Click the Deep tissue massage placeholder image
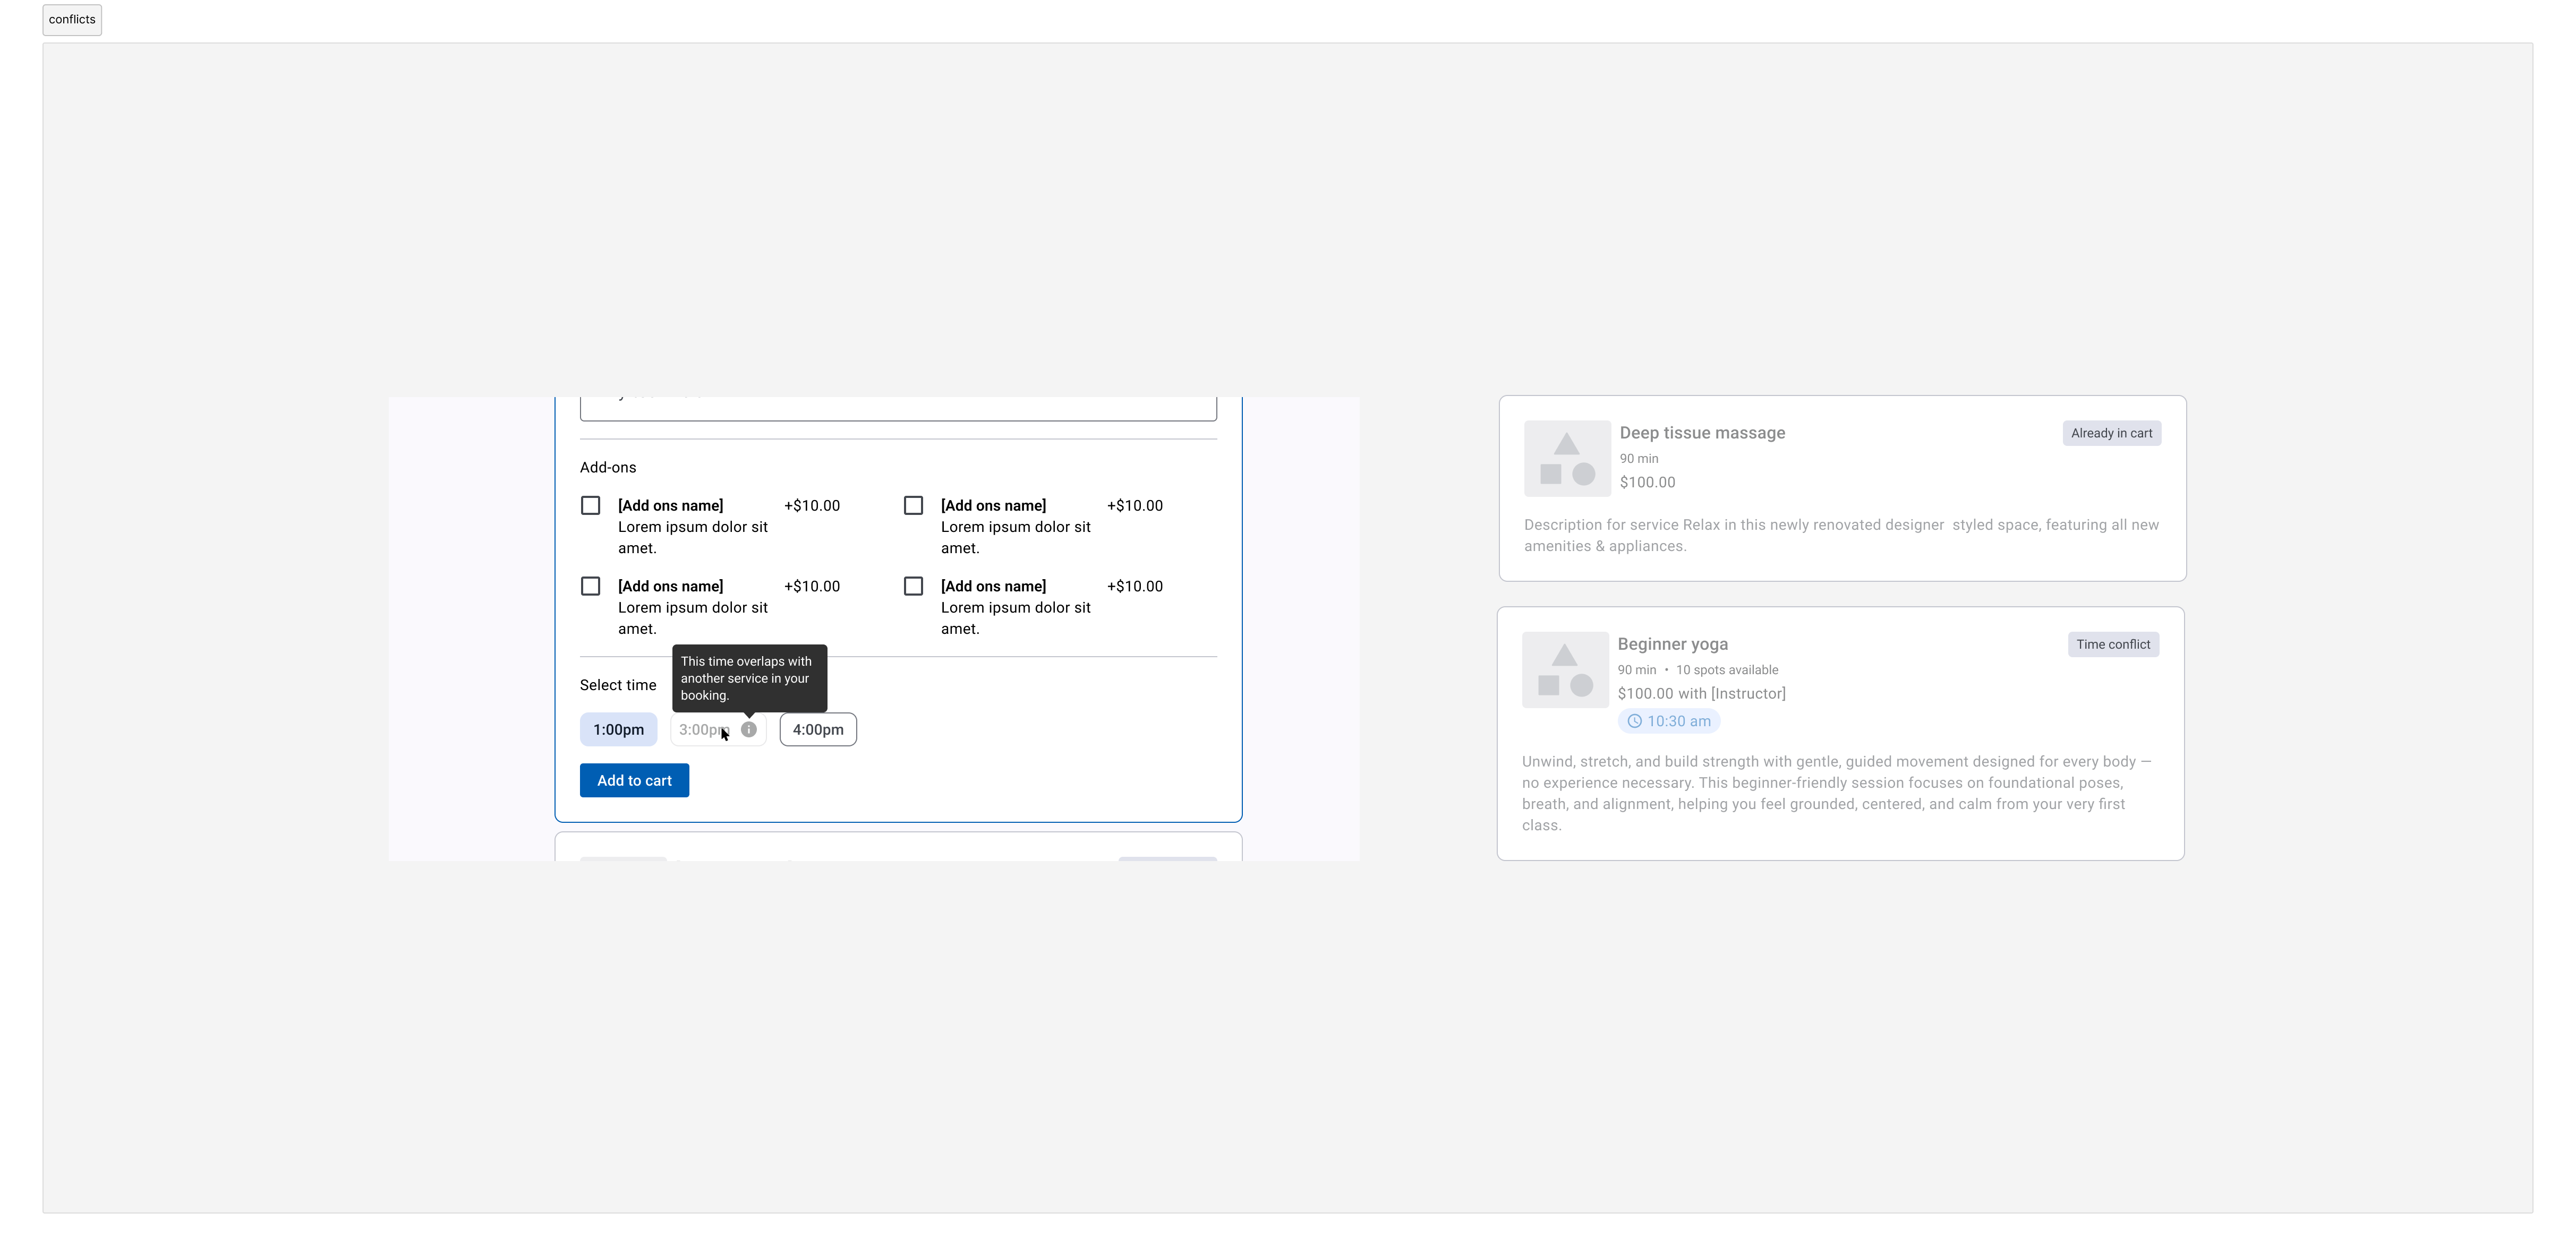Viewport: 2576px width, 1256px height. pos(1567,459)
